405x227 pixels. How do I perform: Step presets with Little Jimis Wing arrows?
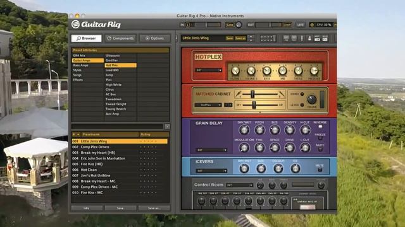[x=251, y=38]
